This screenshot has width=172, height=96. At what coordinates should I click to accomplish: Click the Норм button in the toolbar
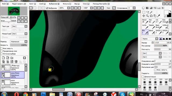[108, 8]
